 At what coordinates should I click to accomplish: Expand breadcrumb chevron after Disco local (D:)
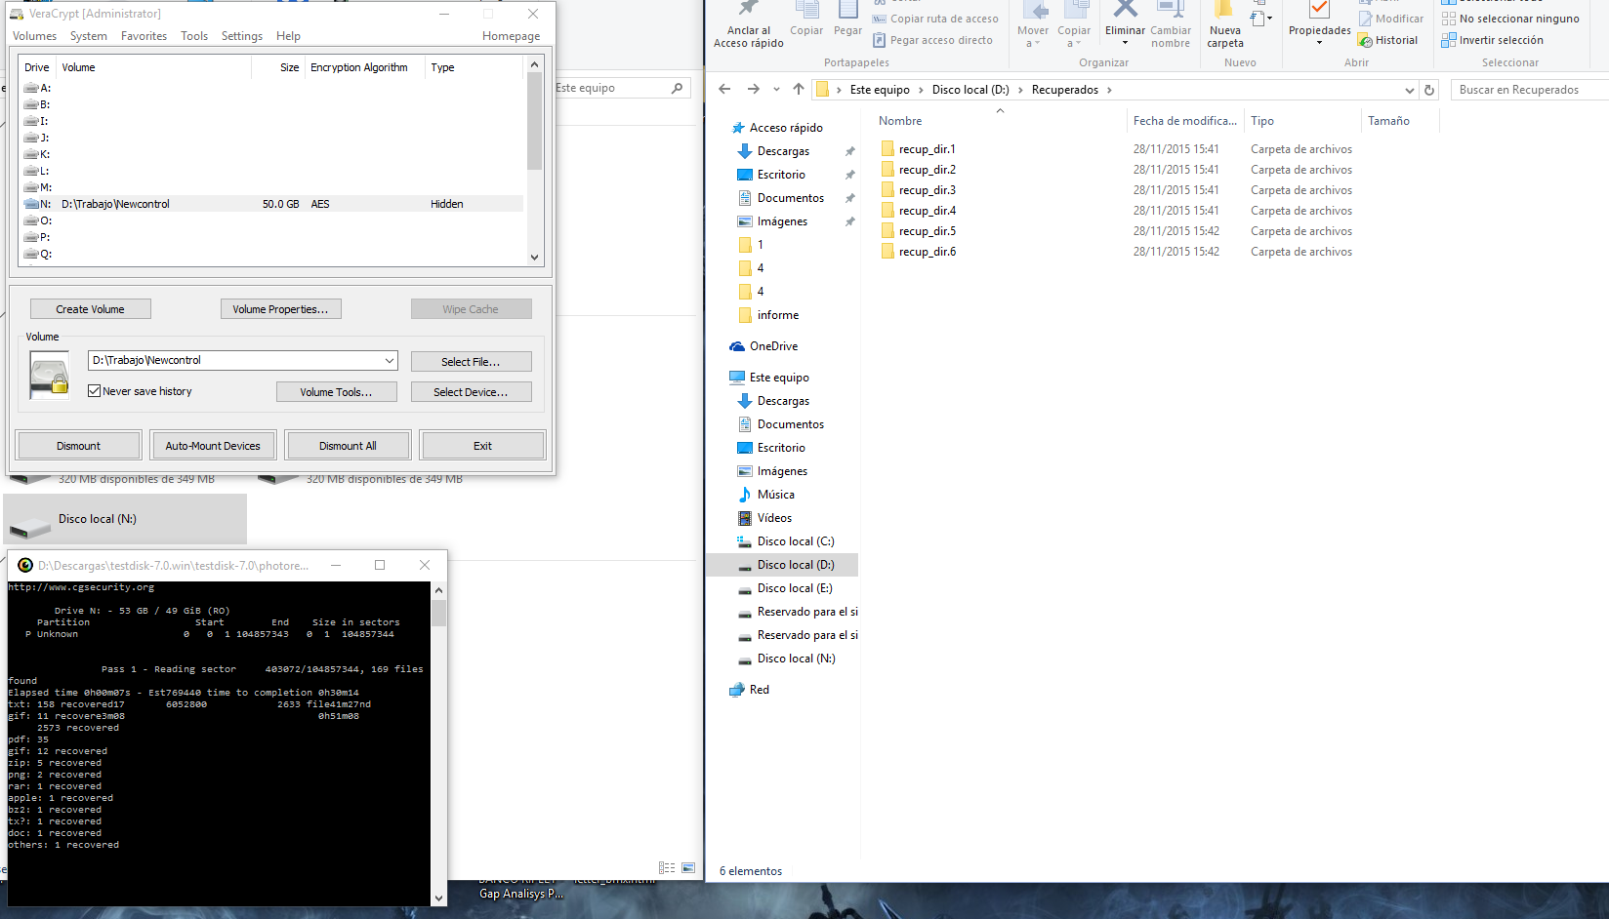pos(1021,90)
